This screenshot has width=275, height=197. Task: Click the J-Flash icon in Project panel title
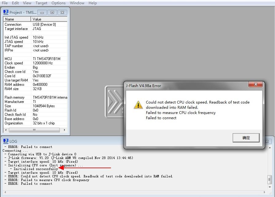[x=6, y=12]
